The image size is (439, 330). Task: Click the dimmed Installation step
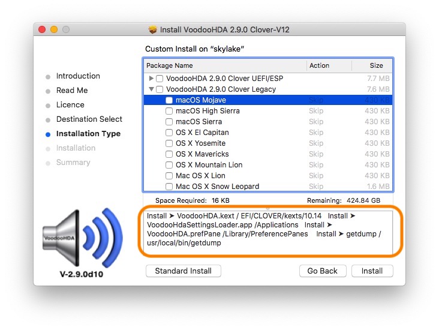76,148
